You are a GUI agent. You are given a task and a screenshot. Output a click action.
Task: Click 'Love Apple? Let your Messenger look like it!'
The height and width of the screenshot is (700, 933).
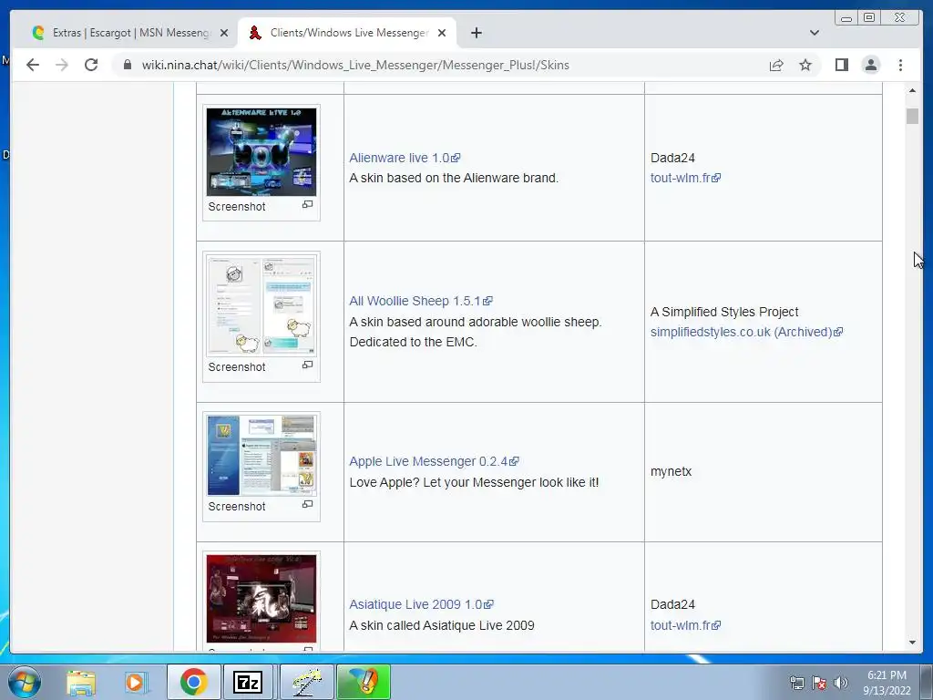(x=474, y=482)
